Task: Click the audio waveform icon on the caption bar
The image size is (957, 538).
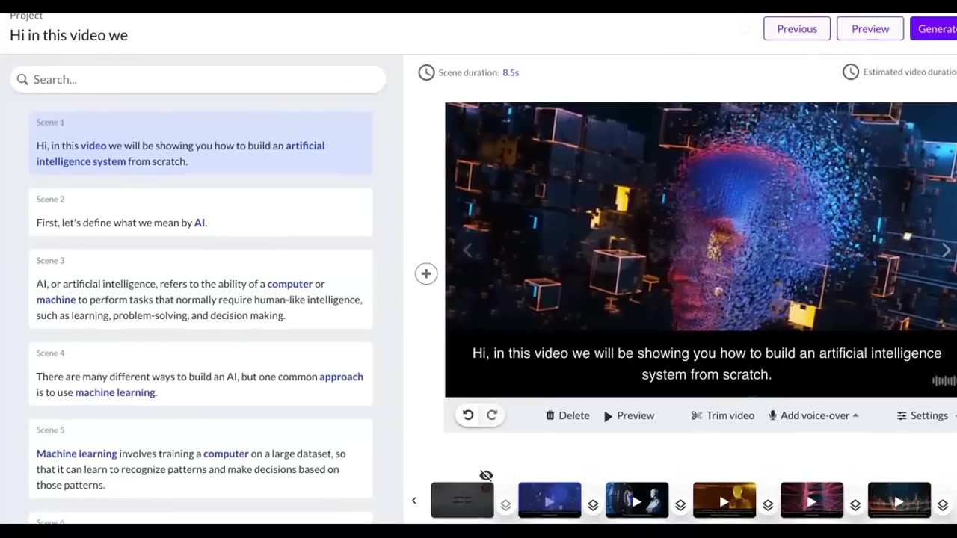Action: [x=944, y=380]
